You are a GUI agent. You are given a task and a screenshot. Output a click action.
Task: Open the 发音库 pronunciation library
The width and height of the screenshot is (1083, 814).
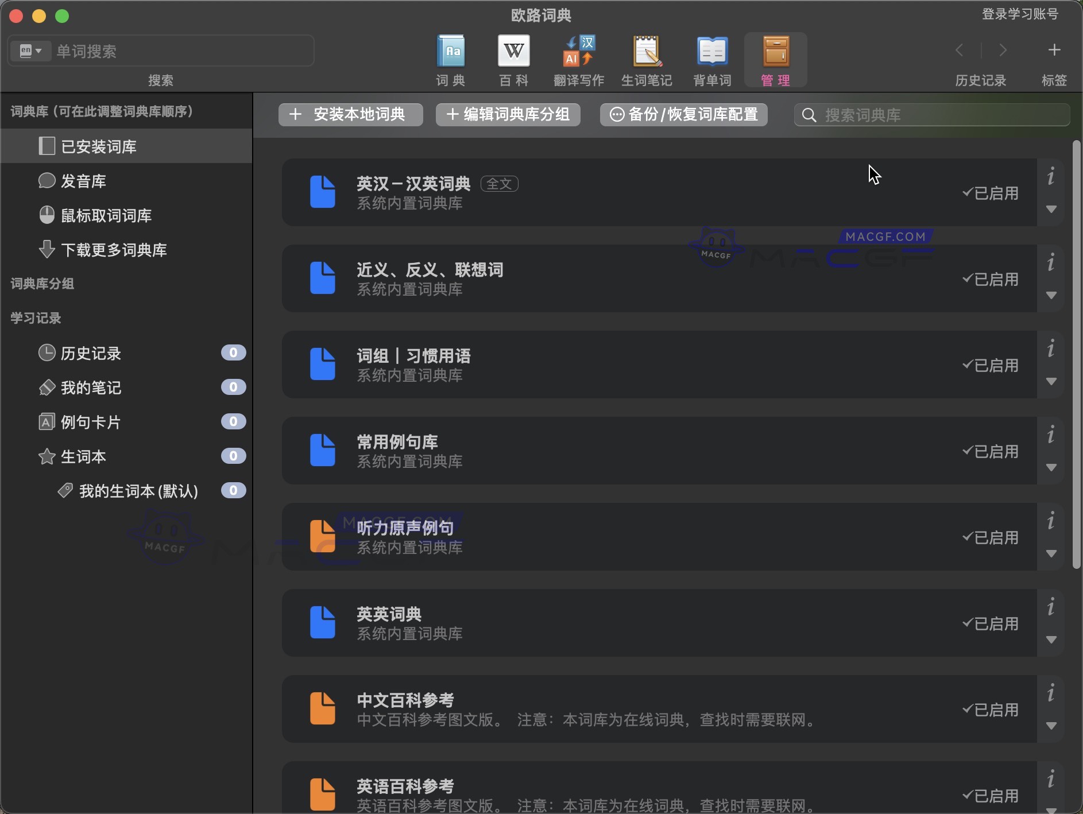pos(83,181)
